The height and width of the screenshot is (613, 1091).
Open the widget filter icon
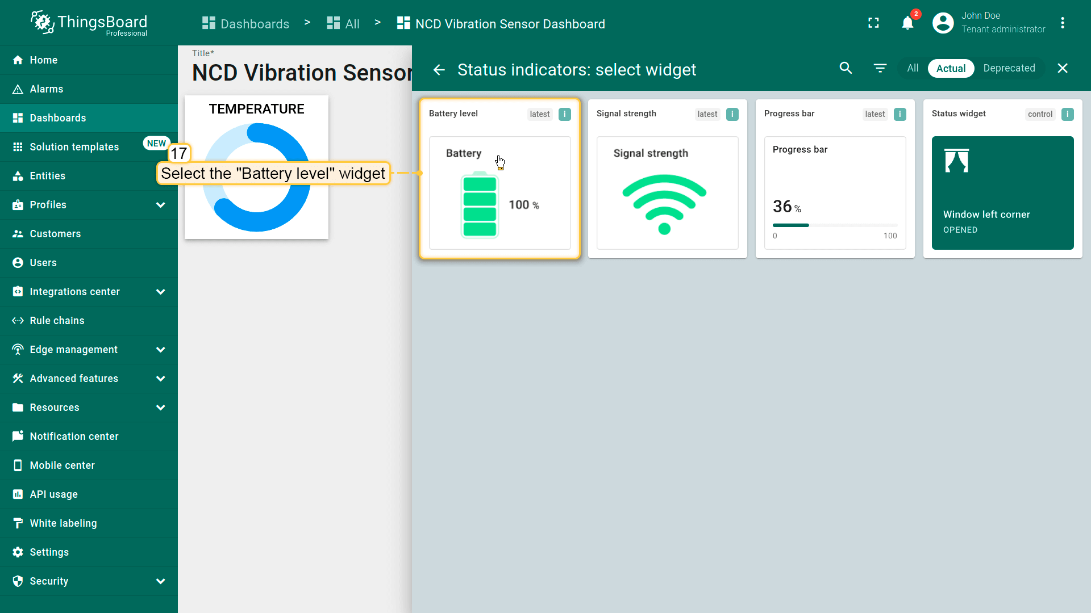[x=880, y=68]
